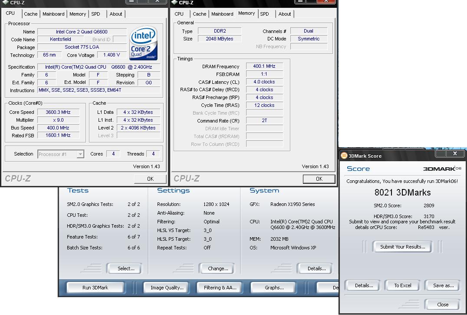
Task: Click the CAS# Latency value 4.0 clocks
Action: [264, 82]
